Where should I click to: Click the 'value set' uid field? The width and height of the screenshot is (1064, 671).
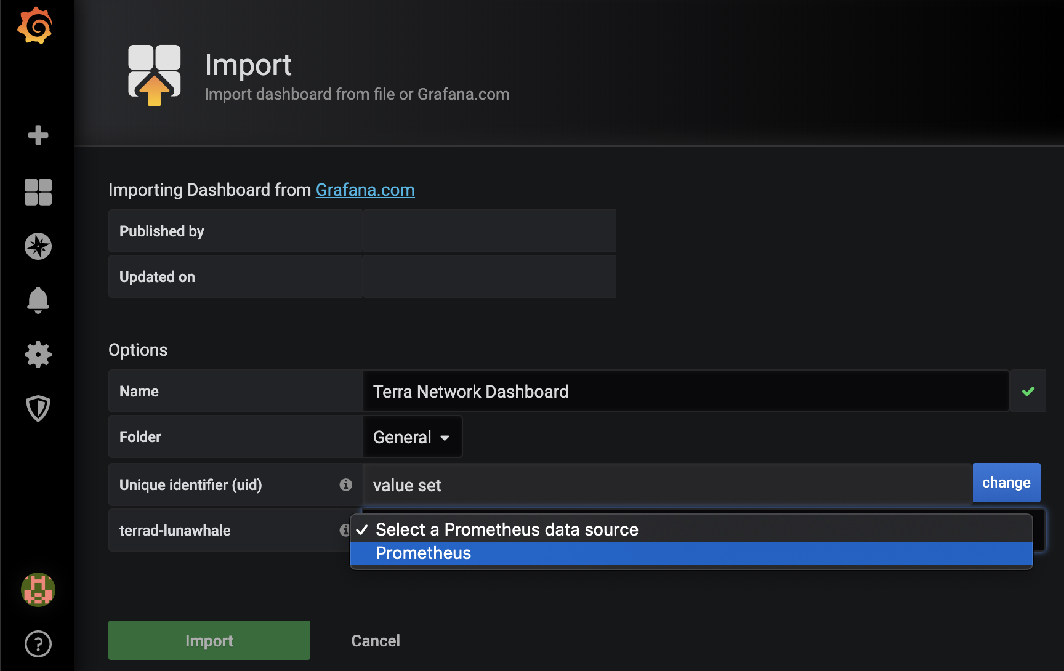[x=667, y=485]
